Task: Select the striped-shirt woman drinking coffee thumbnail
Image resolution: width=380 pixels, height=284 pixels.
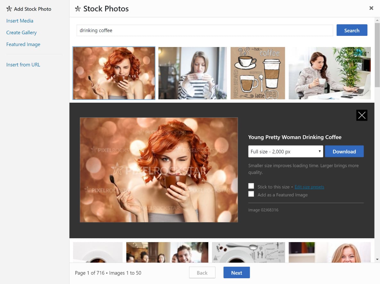Action: click(192, 73)
